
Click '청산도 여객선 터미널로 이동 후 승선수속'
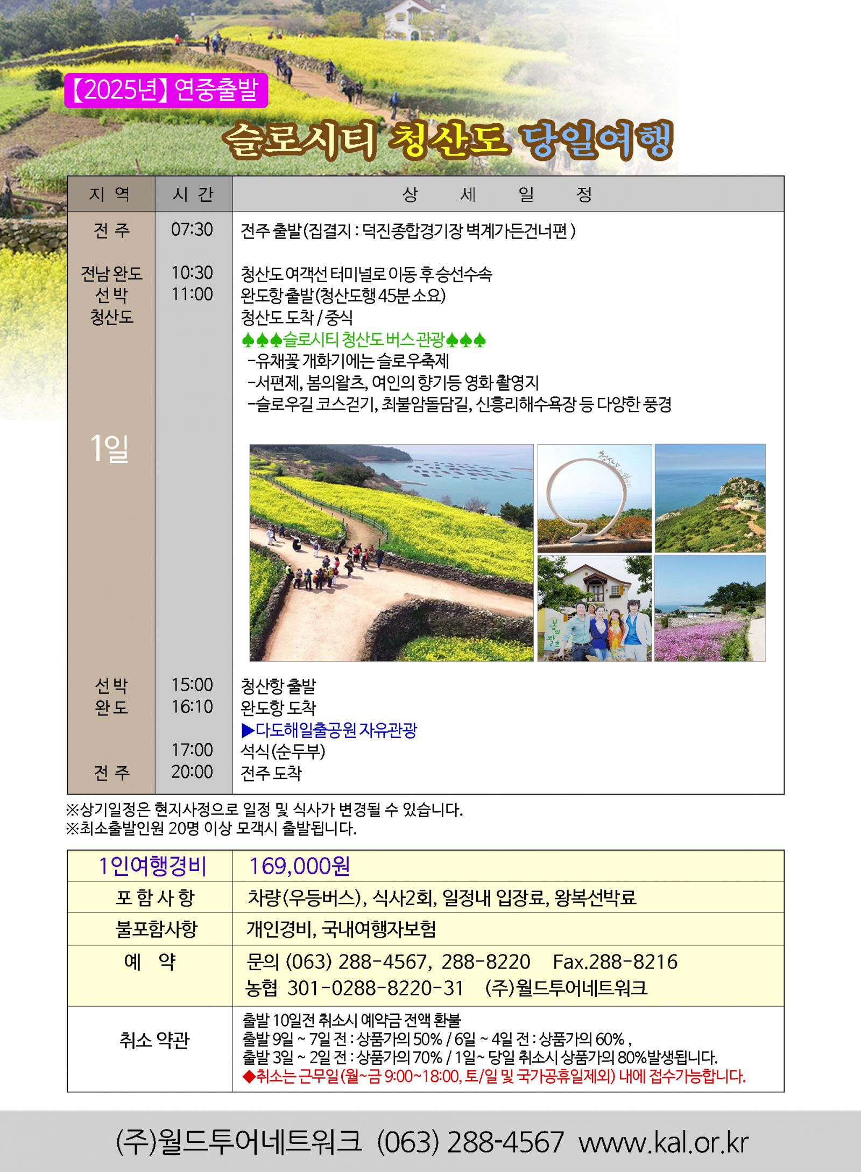[366, 275]
